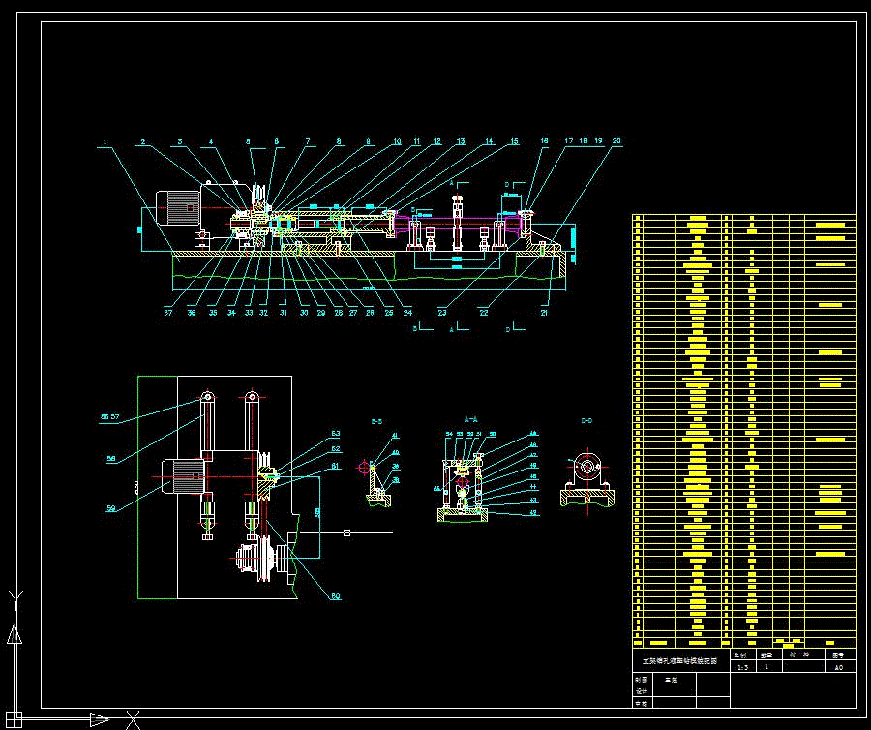
Task: Click the UCS origin icon at the drawing corner
Action: tap(14, 719)
